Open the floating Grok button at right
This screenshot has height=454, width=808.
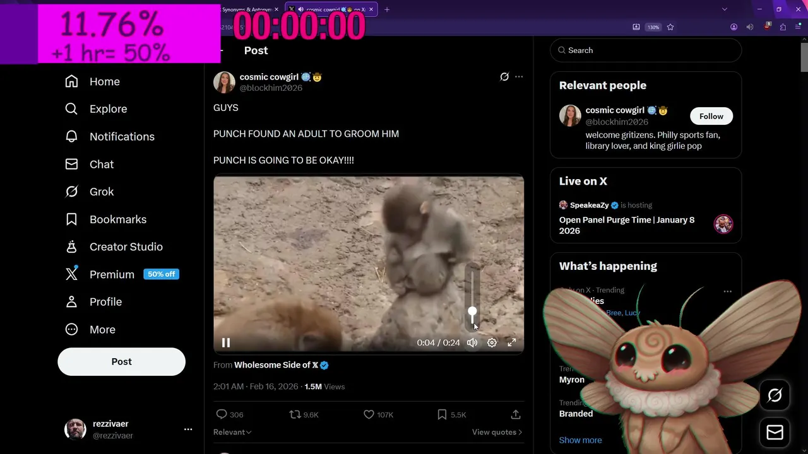tap(775, 395)
